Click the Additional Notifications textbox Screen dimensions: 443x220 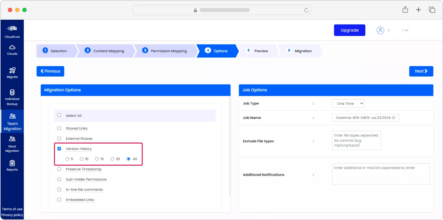[381, 174]
